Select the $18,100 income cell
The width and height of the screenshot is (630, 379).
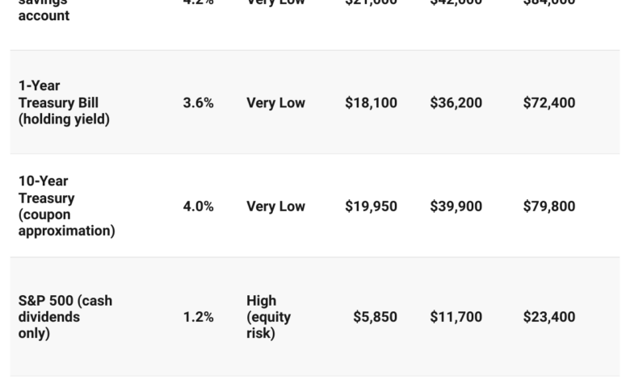371,102
